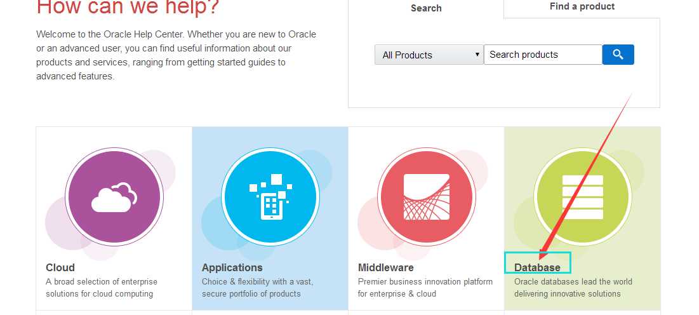The width and height of the screenshot is (699, 315).
Task: Click the Database description about innovative solutions
Action: click(573, 288)
